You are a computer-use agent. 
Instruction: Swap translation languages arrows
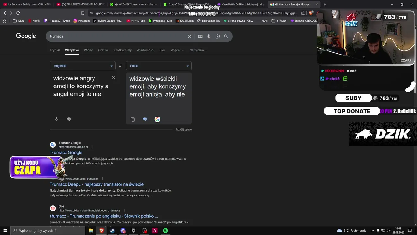pyautogui.click(x=121, y=66)
